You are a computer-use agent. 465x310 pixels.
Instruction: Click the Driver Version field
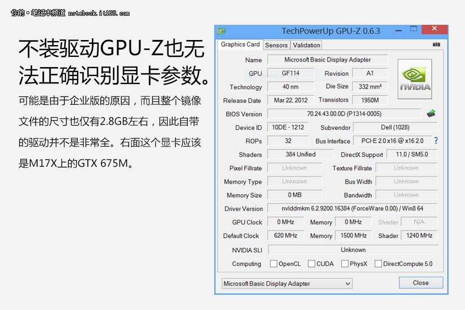click(352, 209)
